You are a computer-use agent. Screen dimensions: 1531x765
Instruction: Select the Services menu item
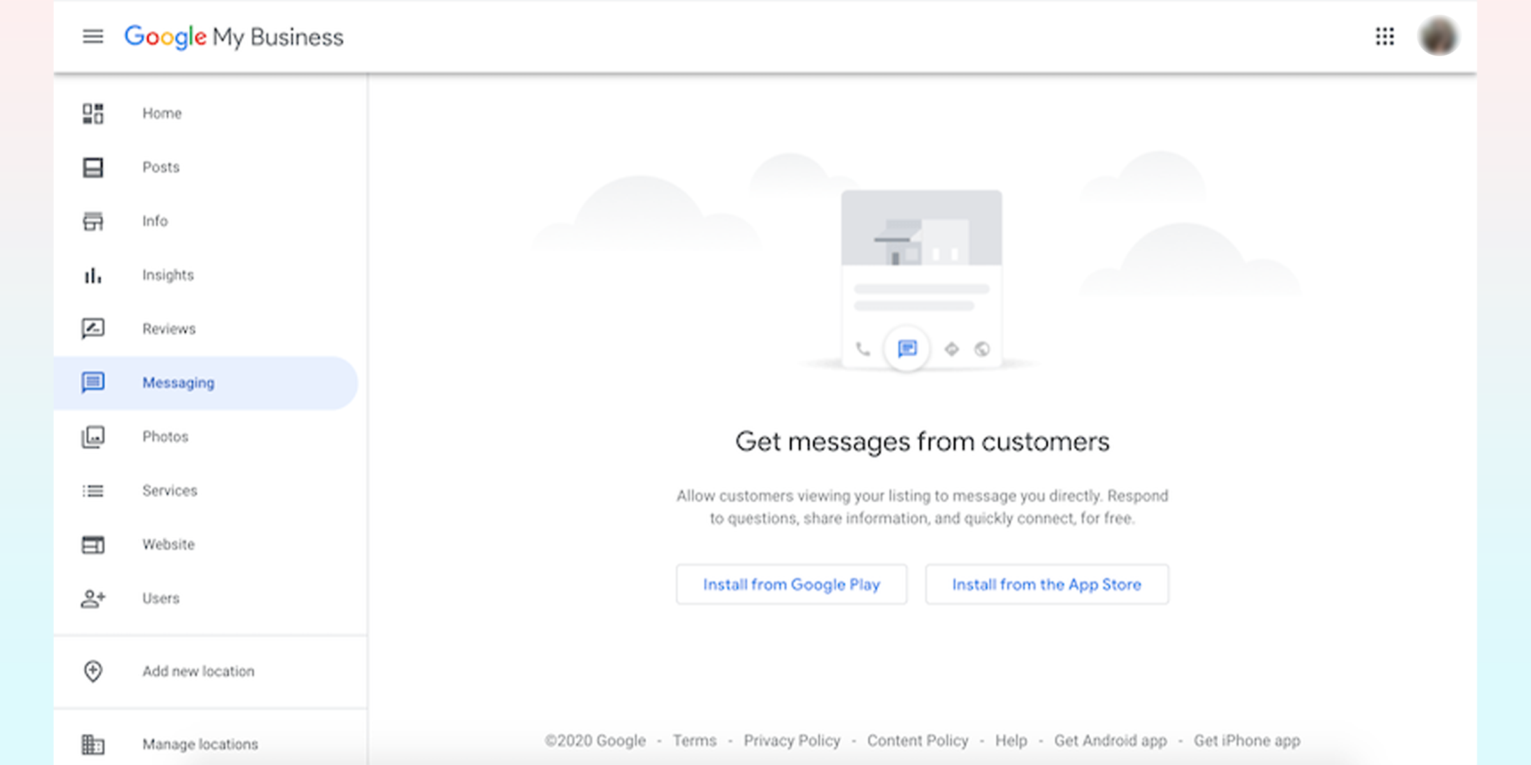tap(169, 490)
